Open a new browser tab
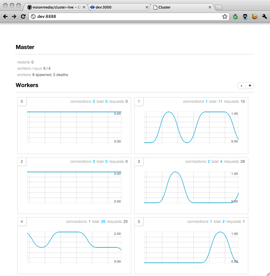Screen dimensions: 270x276 (219, 7)
